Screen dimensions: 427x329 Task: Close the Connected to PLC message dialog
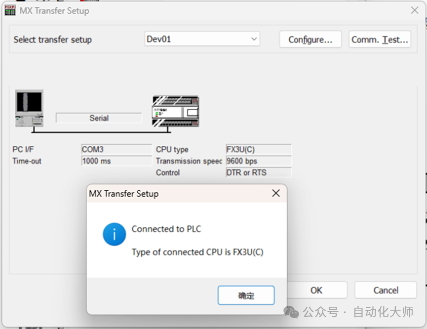pyautogui.click(x=276, y=193)
